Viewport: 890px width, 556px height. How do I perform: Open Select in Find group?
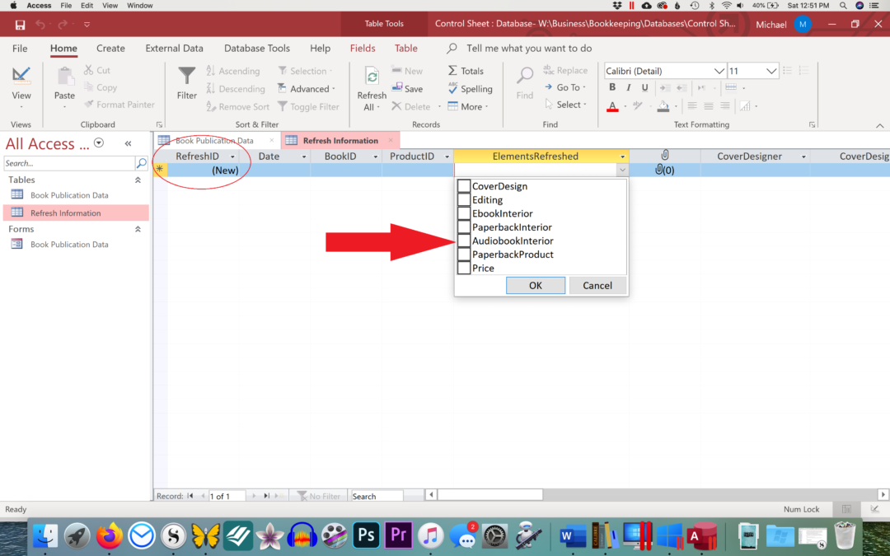(x=565, y=105)
